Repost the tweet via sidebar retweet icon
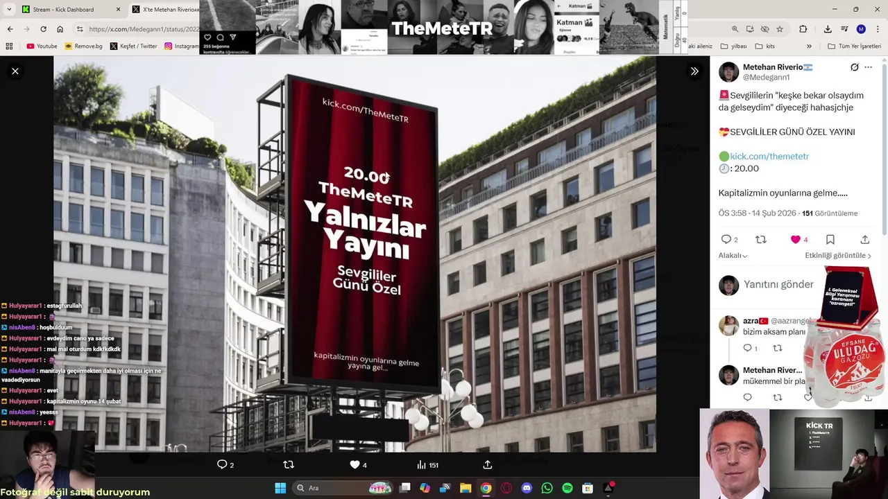The image size is (888, 499). [761, 239]
